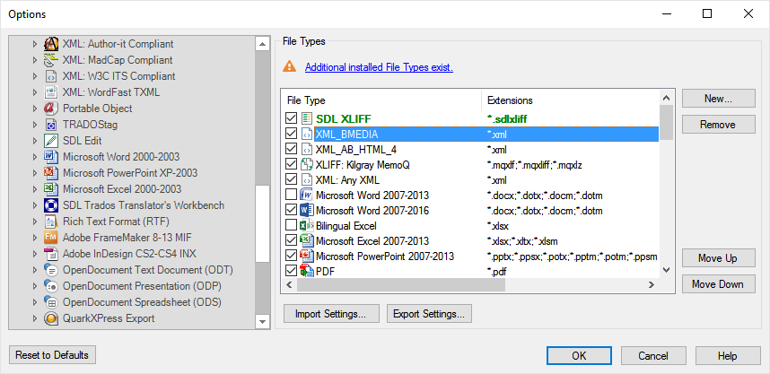Expand the TRADOStag tree node
The width and height of the screenshot is (770, 374).
[35, 125]
